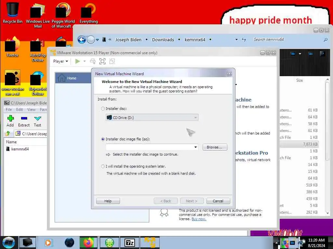Click the Bejeweled Deluxe desktop icon
The image size is (333, 249).
tap(38, 83)
